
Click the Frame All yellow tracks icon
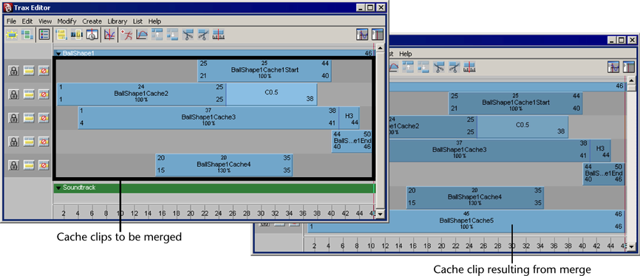(61, 35)
